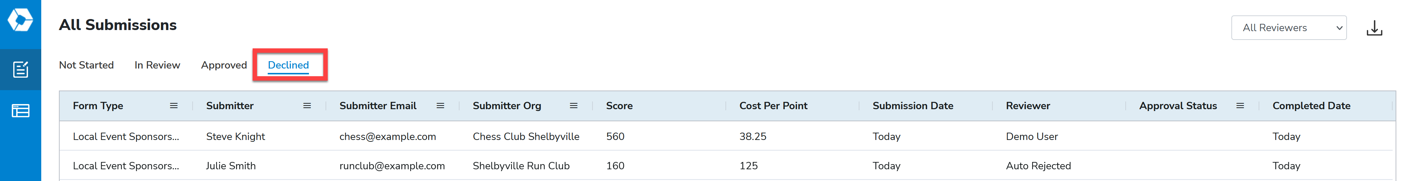
Task: Open the Approval Status column menu icon
Action: [1240, 106]
